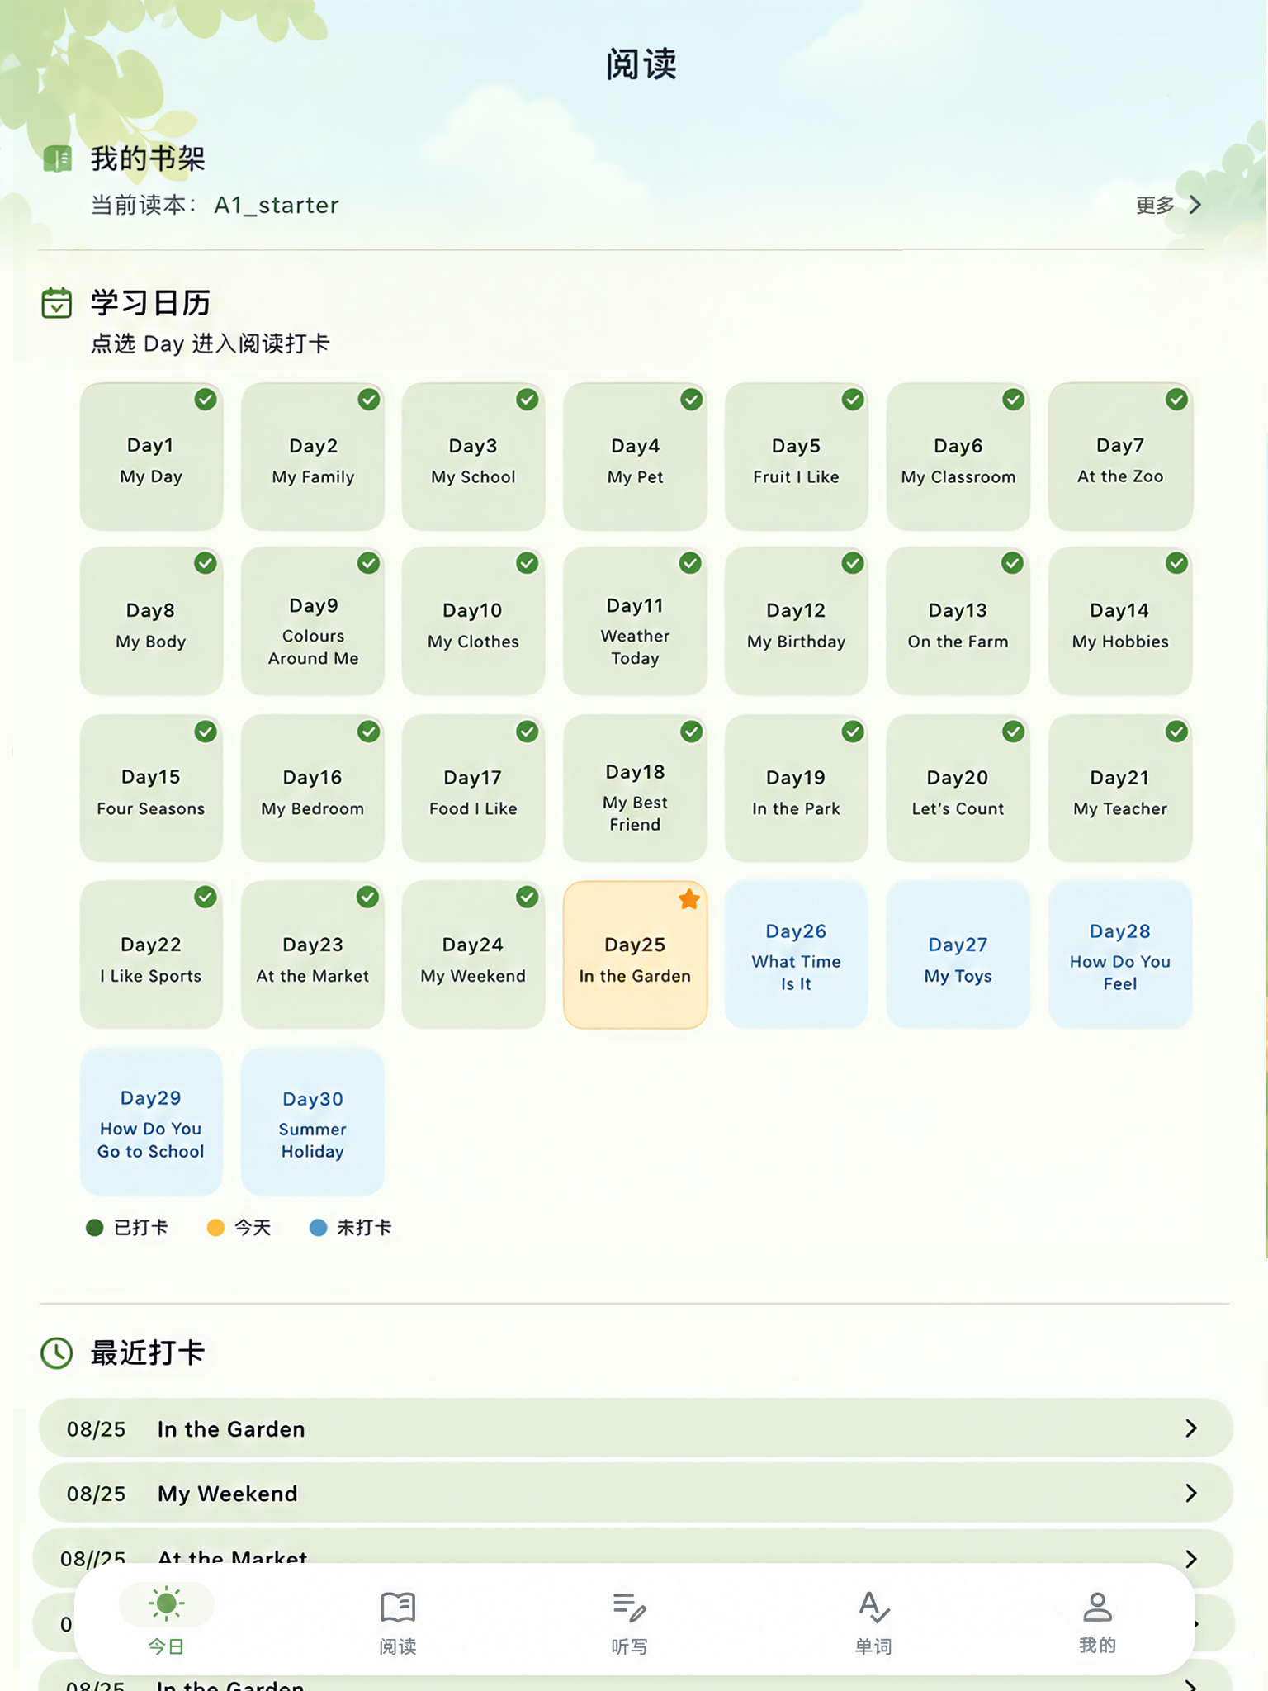Click the 我的书架 bookshelf icon
The width and height of the screenshot is (1268, 1691).
point(58,159)
